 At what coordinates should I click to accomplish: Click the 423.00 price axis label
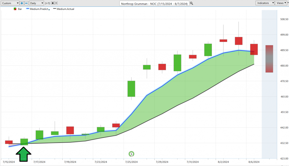284,158
